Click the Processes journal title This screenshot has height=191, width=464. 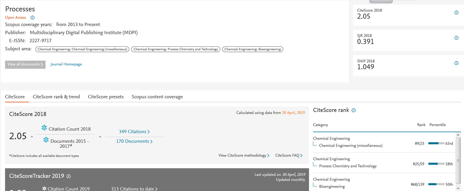point(20,9)
